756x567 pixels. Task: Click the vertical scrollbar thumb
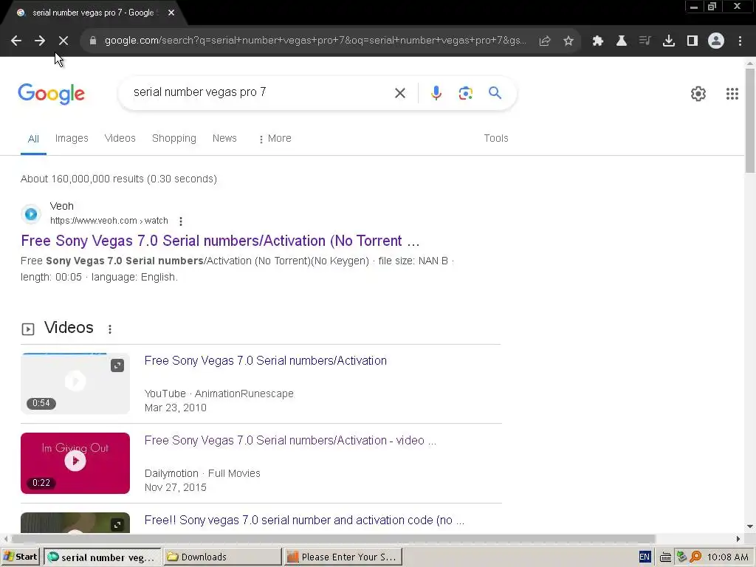tap(750, 120)
